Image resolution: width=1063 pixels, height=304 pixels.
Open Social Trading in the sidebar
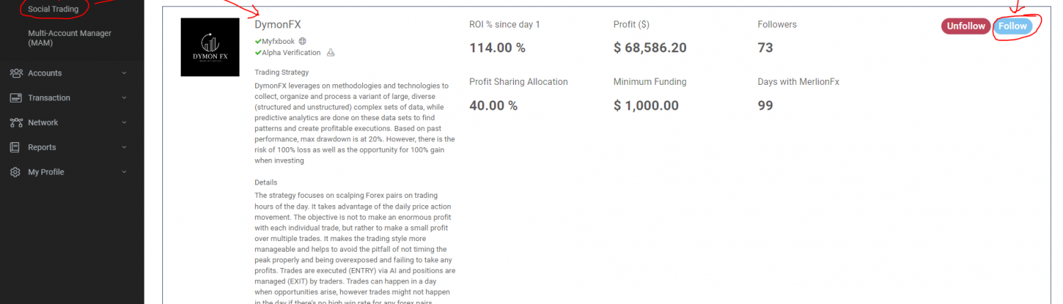pyautogui.click(x=53, y=9)
